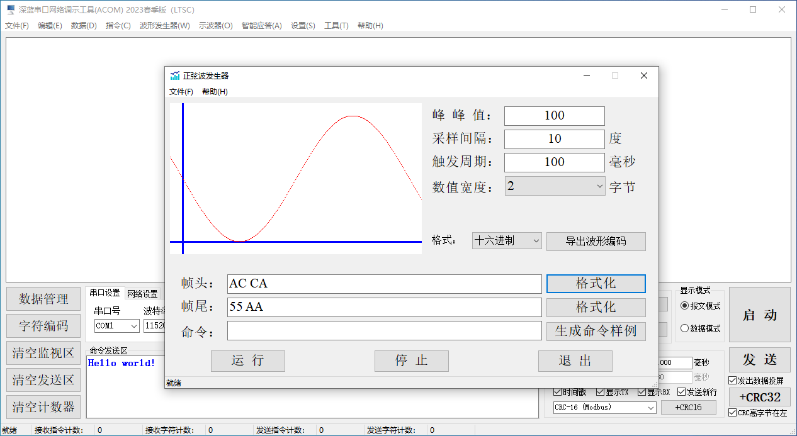Open the 数值宽度 byte width dropdown
Screen dimensions: 797x436
tap(555, 186)
